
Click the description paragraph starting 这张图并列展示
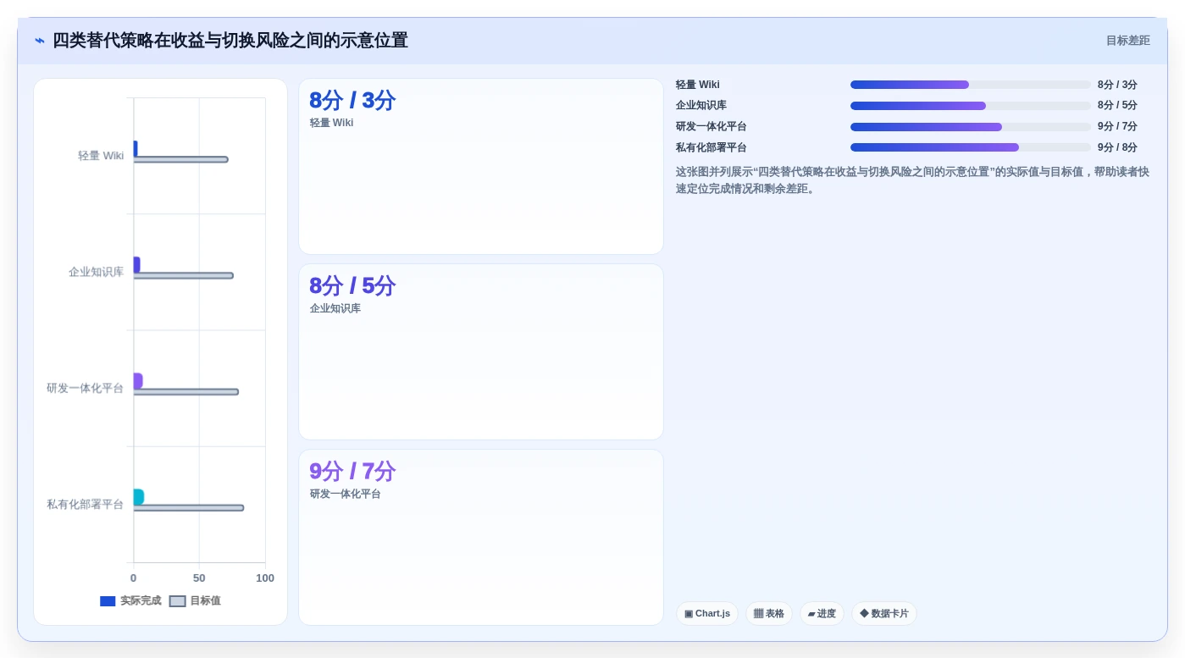point(912,180)
